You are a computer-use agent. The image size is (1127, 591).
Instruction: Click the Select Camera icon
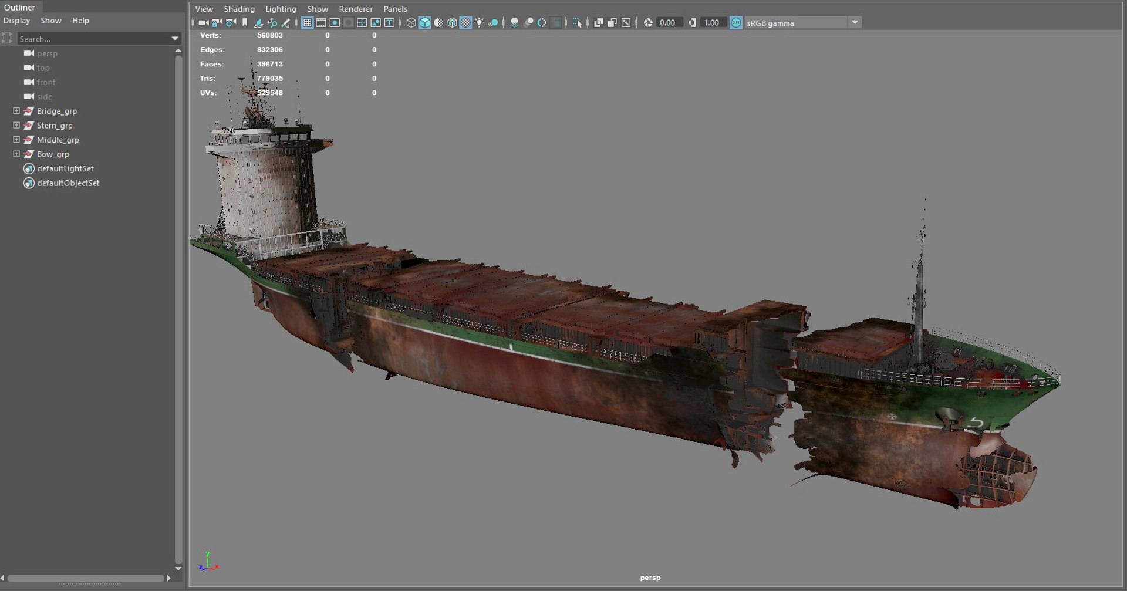[204, 22]
